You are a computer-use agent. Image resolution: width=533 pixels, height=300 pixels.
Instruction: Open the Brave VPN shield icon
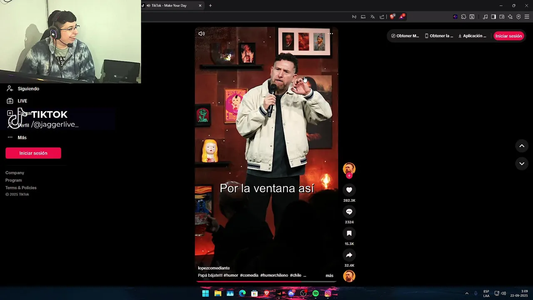tap(518, 17)
